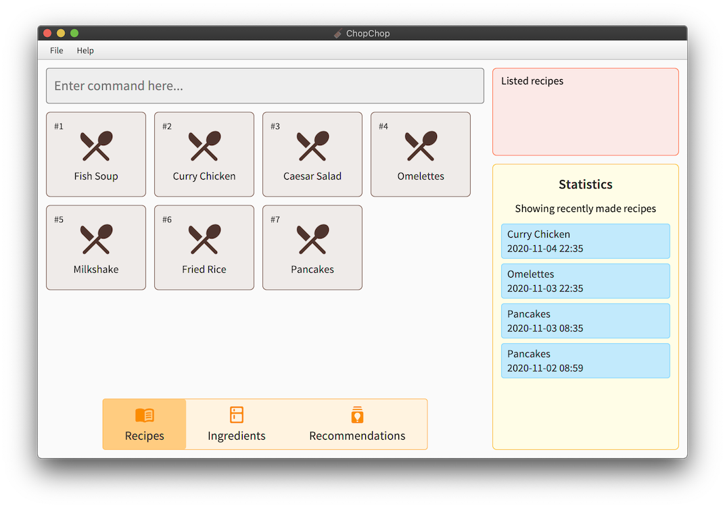This screenshot has width=725, height=508.
Task: Maximize the window with green button
Action: coord(74,33)
